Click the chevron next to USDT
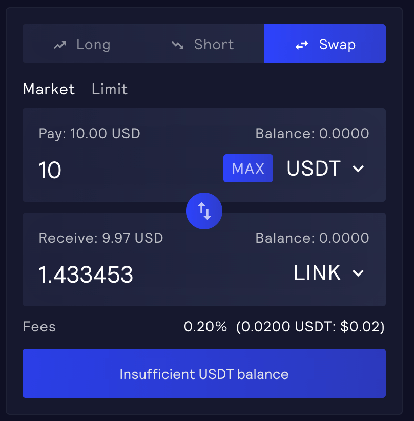 358,169
